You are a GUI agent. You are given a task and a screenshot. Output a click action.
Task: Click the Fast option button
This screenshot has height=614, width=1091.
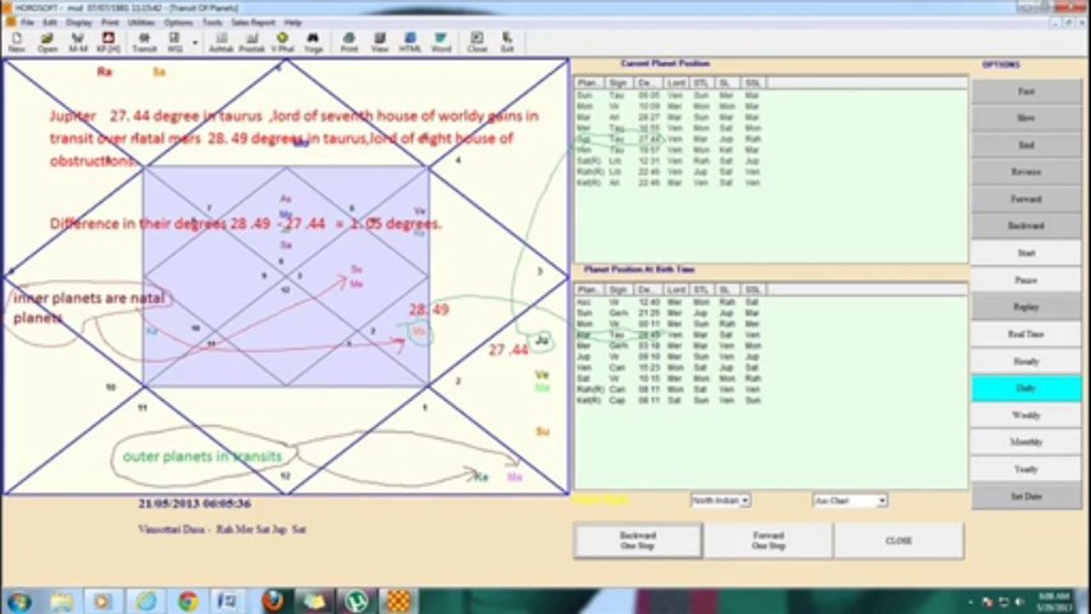(x=1026, y=91)
